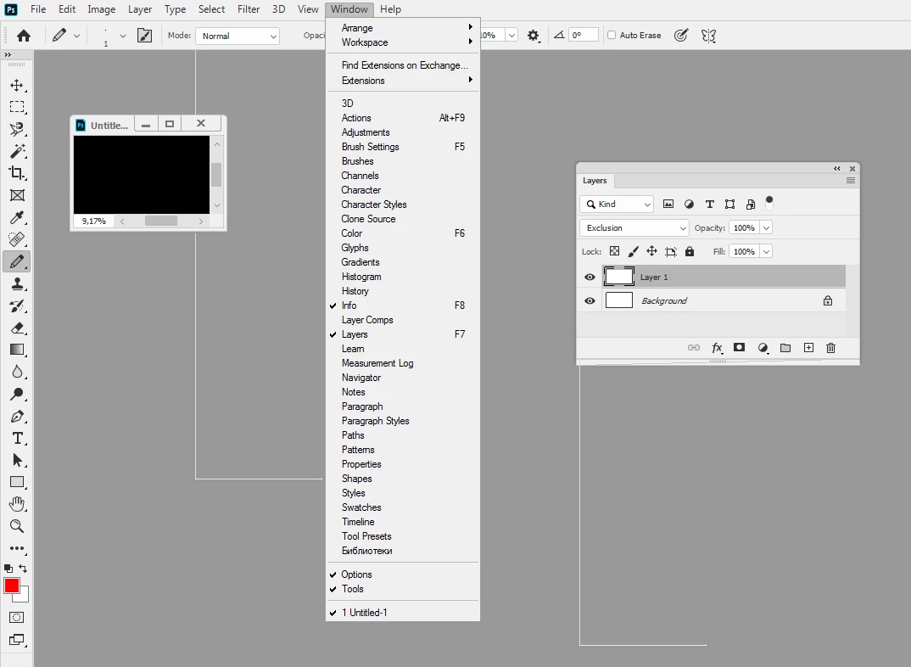Image resolution: width=911 pixels, height=667 pixels.
Task: Create new fill or adjustment layer
Action: point(763,347)
